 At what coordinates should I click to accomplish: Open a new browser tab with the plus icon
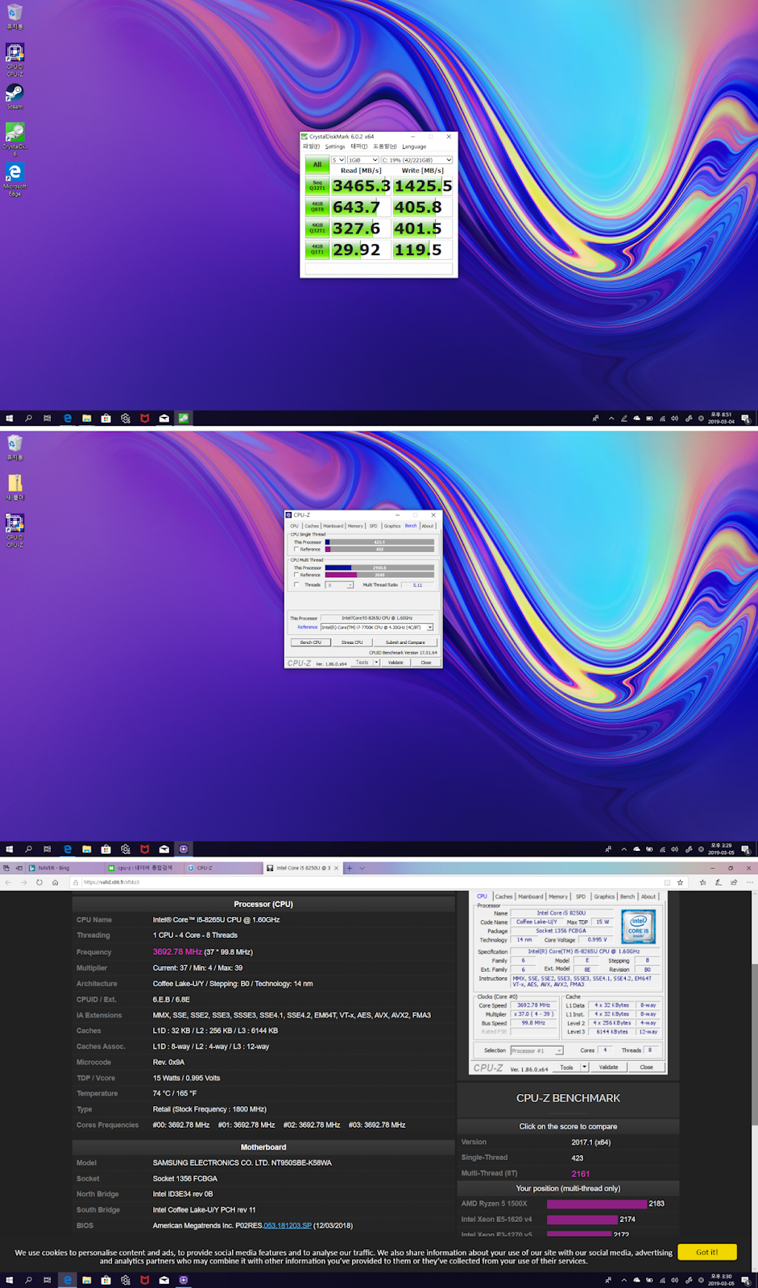[x=350, y=868]
